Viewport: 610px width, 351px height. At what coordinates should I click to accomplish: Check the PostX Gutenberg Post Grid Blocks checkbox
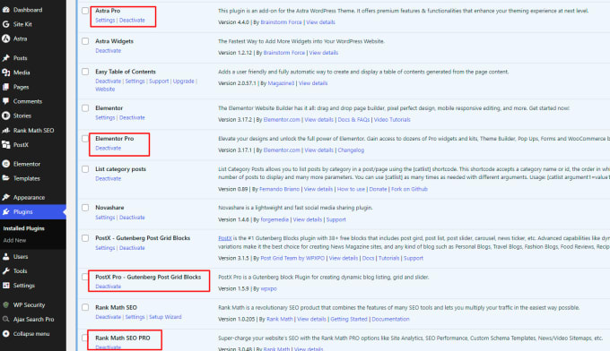85,238
